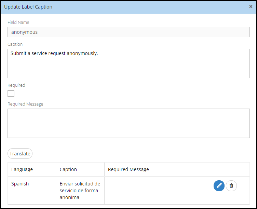Click the Enviar solicitud de servicio caption cell
Viewport: 257px width, 209px height.
click(80, 191)
